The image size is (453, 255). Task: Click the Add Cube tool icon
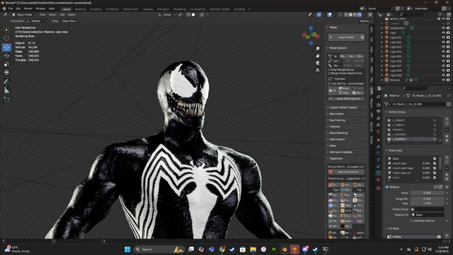coord(6,99)
